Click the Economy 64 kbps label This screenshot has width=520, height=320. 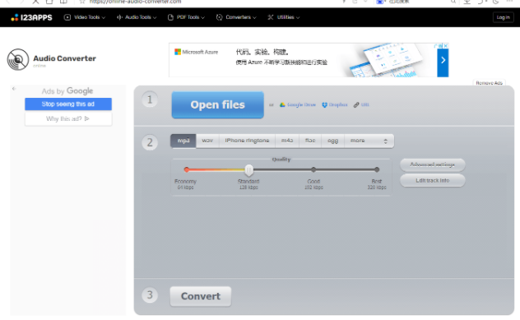(x=185, y=184)
